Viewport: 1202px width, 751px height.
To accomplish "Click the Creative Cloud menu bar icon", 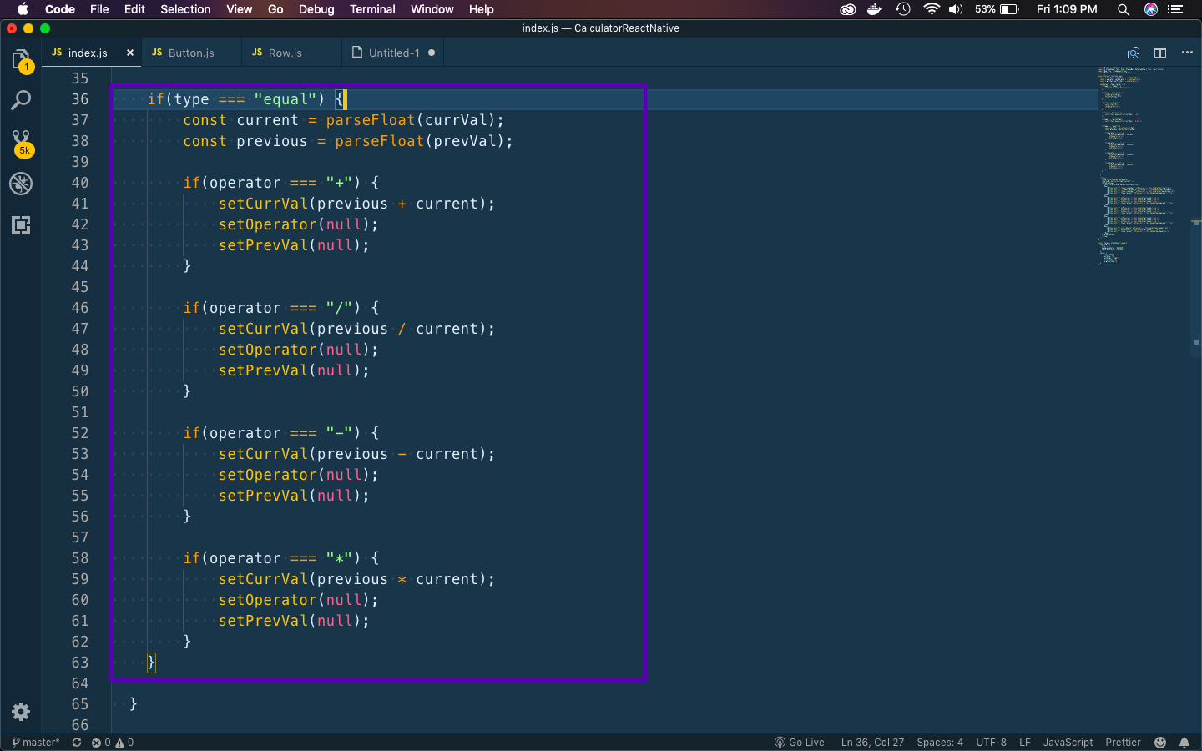I will [x=847, y=9].
